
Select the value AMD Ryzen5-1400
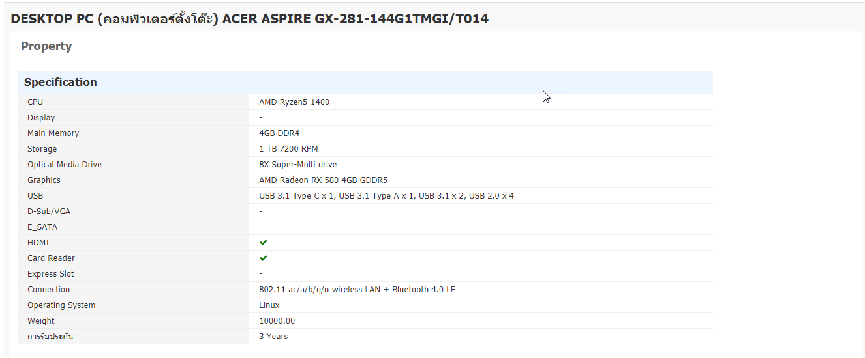point(294,102)
